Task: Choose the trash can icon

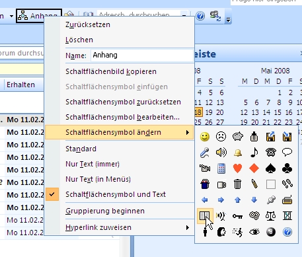Action: tap(237, 184)
